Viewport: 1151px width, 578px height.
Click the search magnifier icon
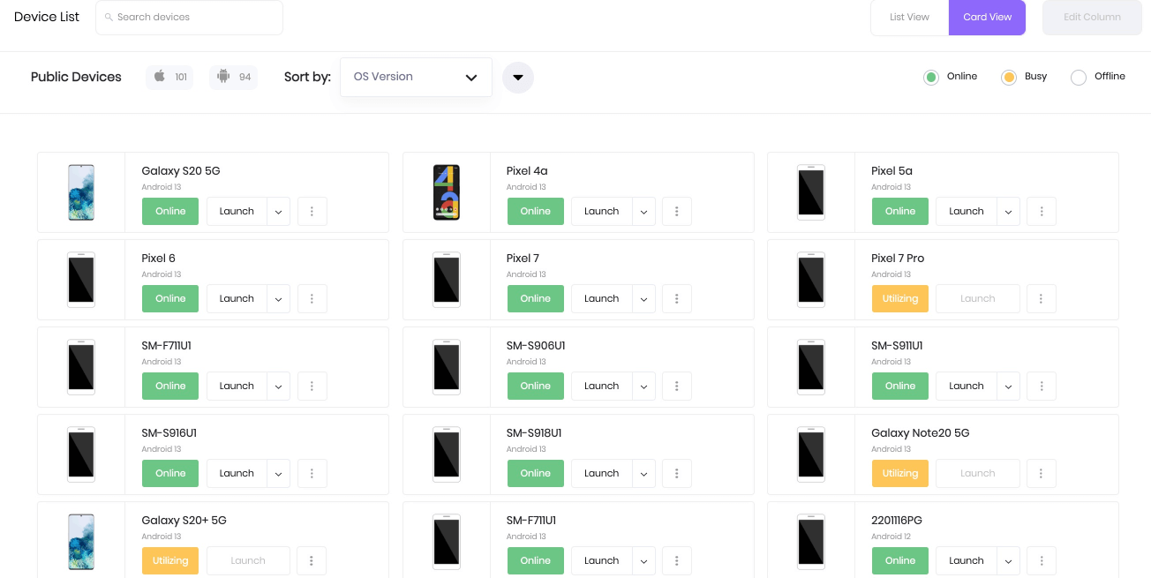click(109, 17)
